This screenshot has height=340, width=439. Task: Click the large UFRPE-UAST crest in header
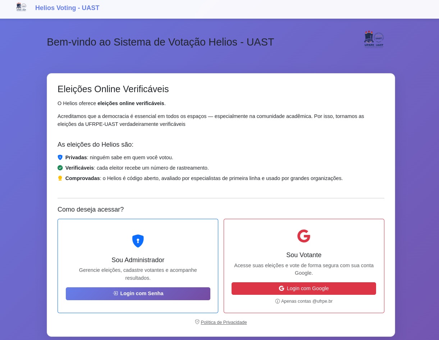pos(374,39)
